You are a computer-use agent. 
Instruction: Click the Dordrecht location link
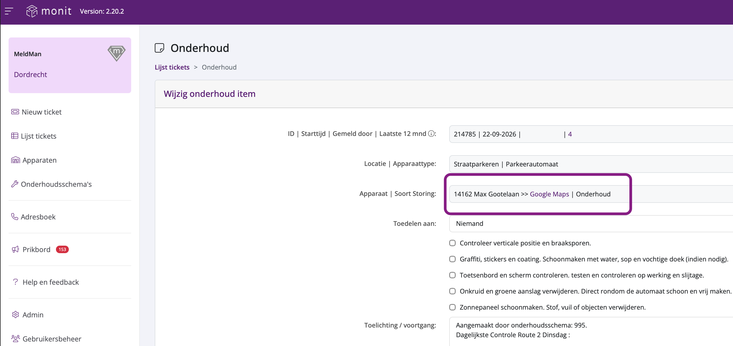[x=31, y=74]
